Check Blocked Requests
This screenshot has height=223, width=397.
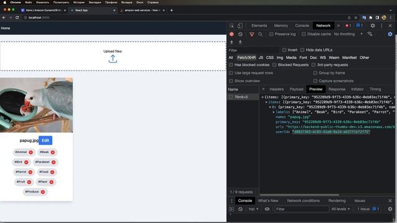pyautogui.click(x=274, y=65)
